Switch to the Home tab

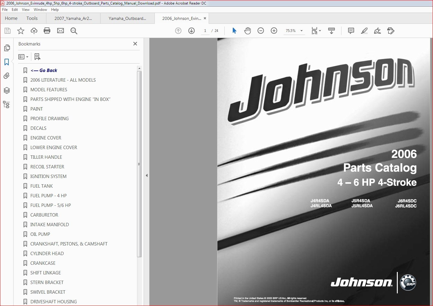coord(11,18)
